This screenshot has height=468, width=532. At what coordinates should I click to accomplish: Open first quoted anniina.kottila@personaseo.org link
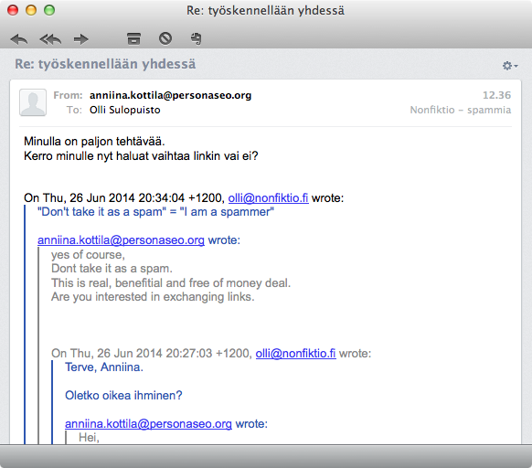click(x=122, y=240)
